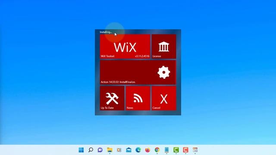This screenshot has width=276, height=155.
Task: Open taskbar Search
Action: pos(91,150)
